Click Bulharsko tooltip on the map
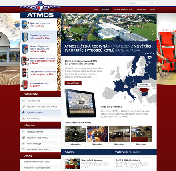 click(x=144, y=85)
